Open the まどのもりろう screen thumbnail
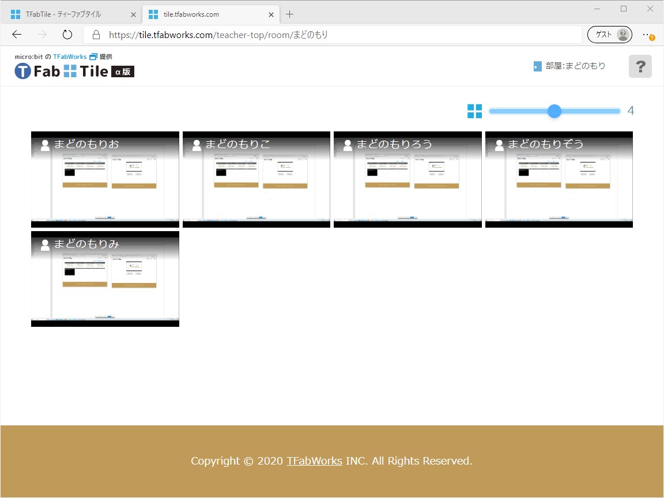This screenshot has height=498, width=664. point(408,180)
